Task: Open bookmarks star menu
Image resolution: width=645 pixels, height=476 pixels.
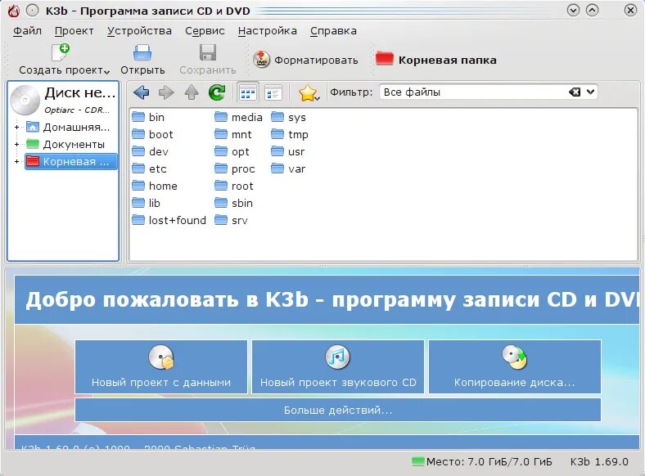Action: pos(308,93)
